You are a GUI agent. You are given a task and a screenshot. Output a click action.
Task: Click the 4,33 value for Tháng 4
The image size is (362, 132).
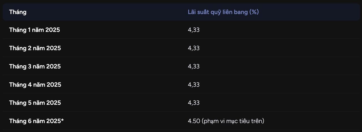(x=194, y=85)
